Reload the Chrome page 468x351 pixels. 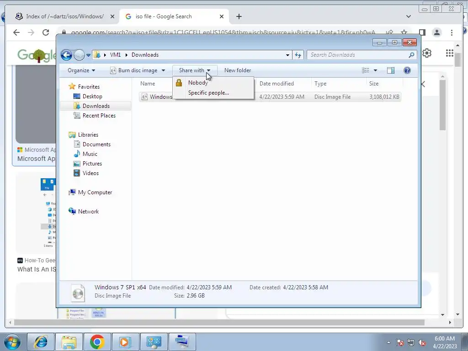[x=46, y=32]
